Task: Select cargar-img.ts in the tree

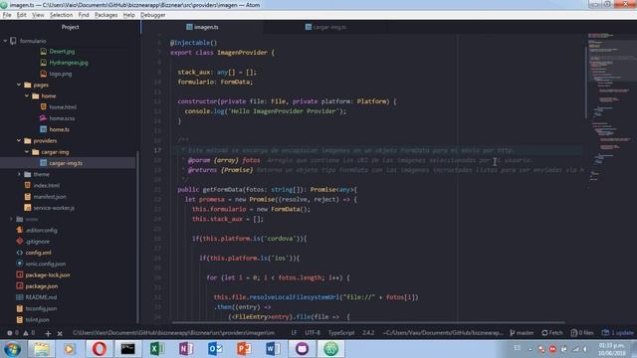Action: (x=66, y=163)
